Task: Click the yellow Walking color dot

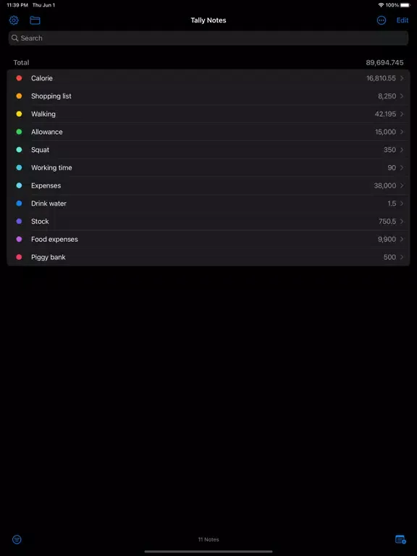Action: coord(19,114)
